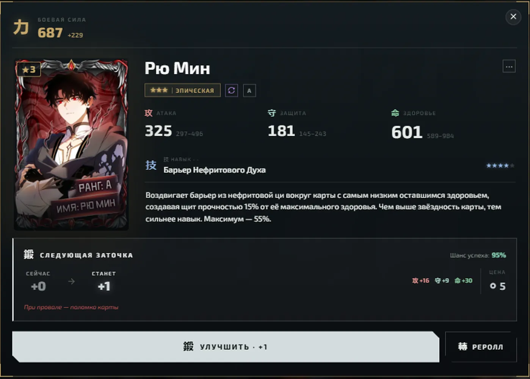Click the 技 skill kanji icon

tap(151, 165)
